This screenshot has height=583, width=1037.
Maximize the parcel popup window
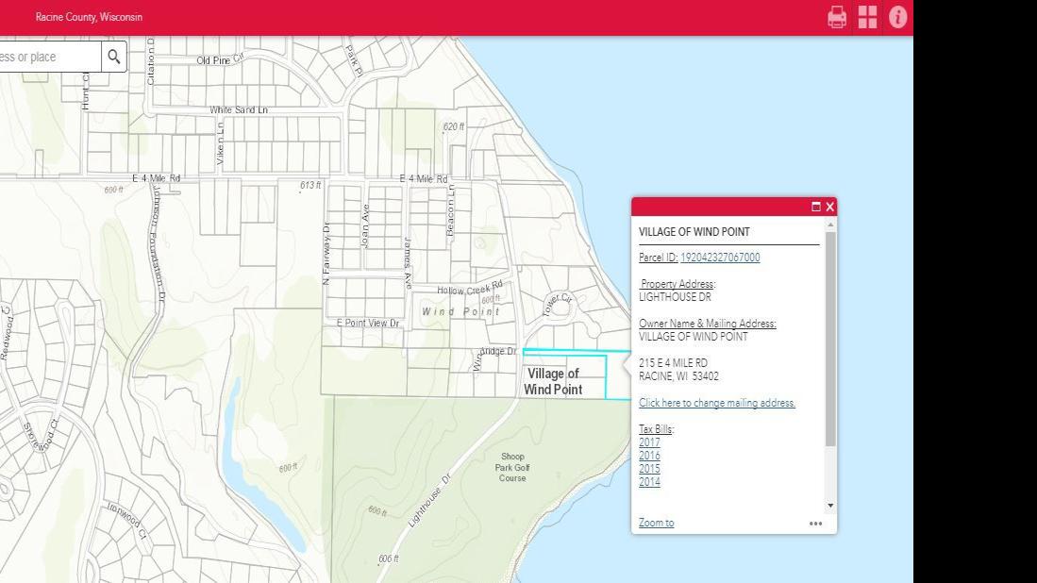816,207
